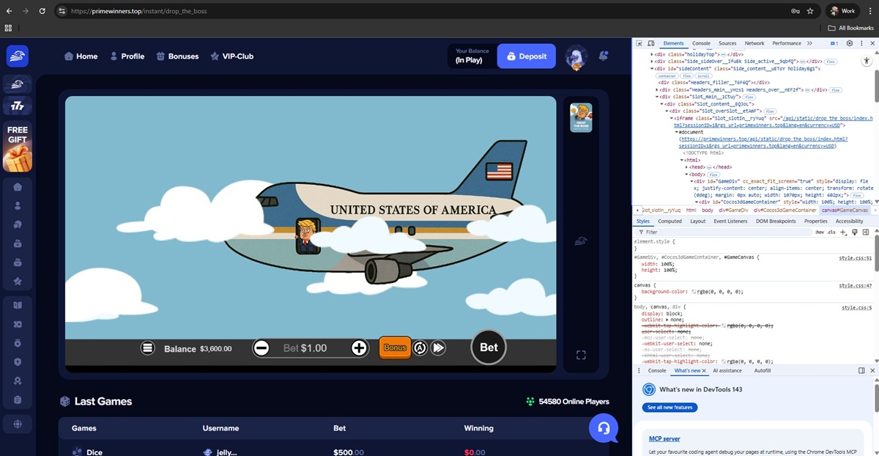
Task: Enter fullscreen mode for the game
Action: coord(581,356)
